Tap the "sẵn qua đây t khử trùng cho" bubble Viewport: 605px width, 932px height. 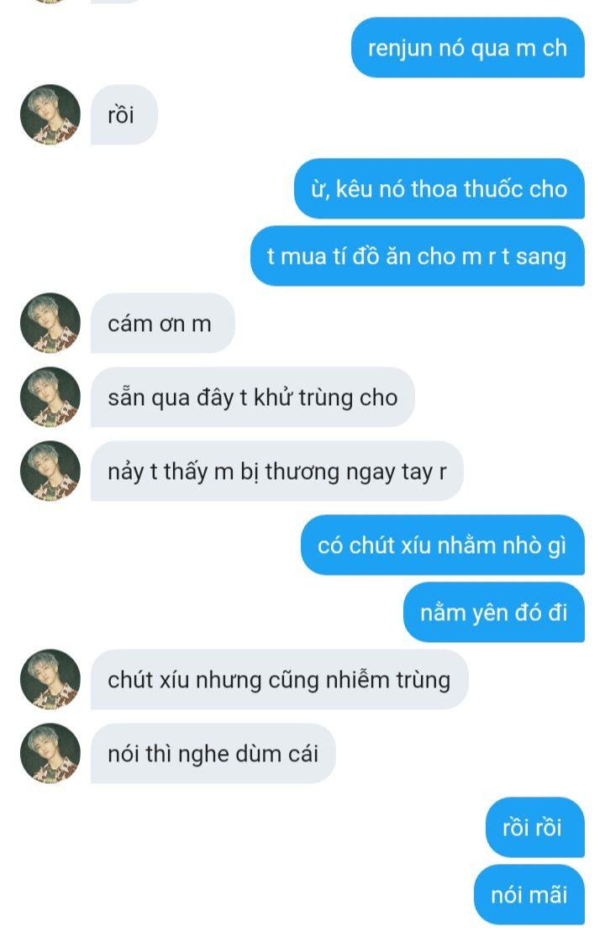coord(253,397)
